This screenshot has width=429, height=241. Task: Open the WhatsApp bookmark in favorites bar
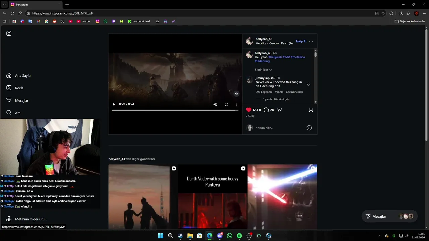(105, 21)
